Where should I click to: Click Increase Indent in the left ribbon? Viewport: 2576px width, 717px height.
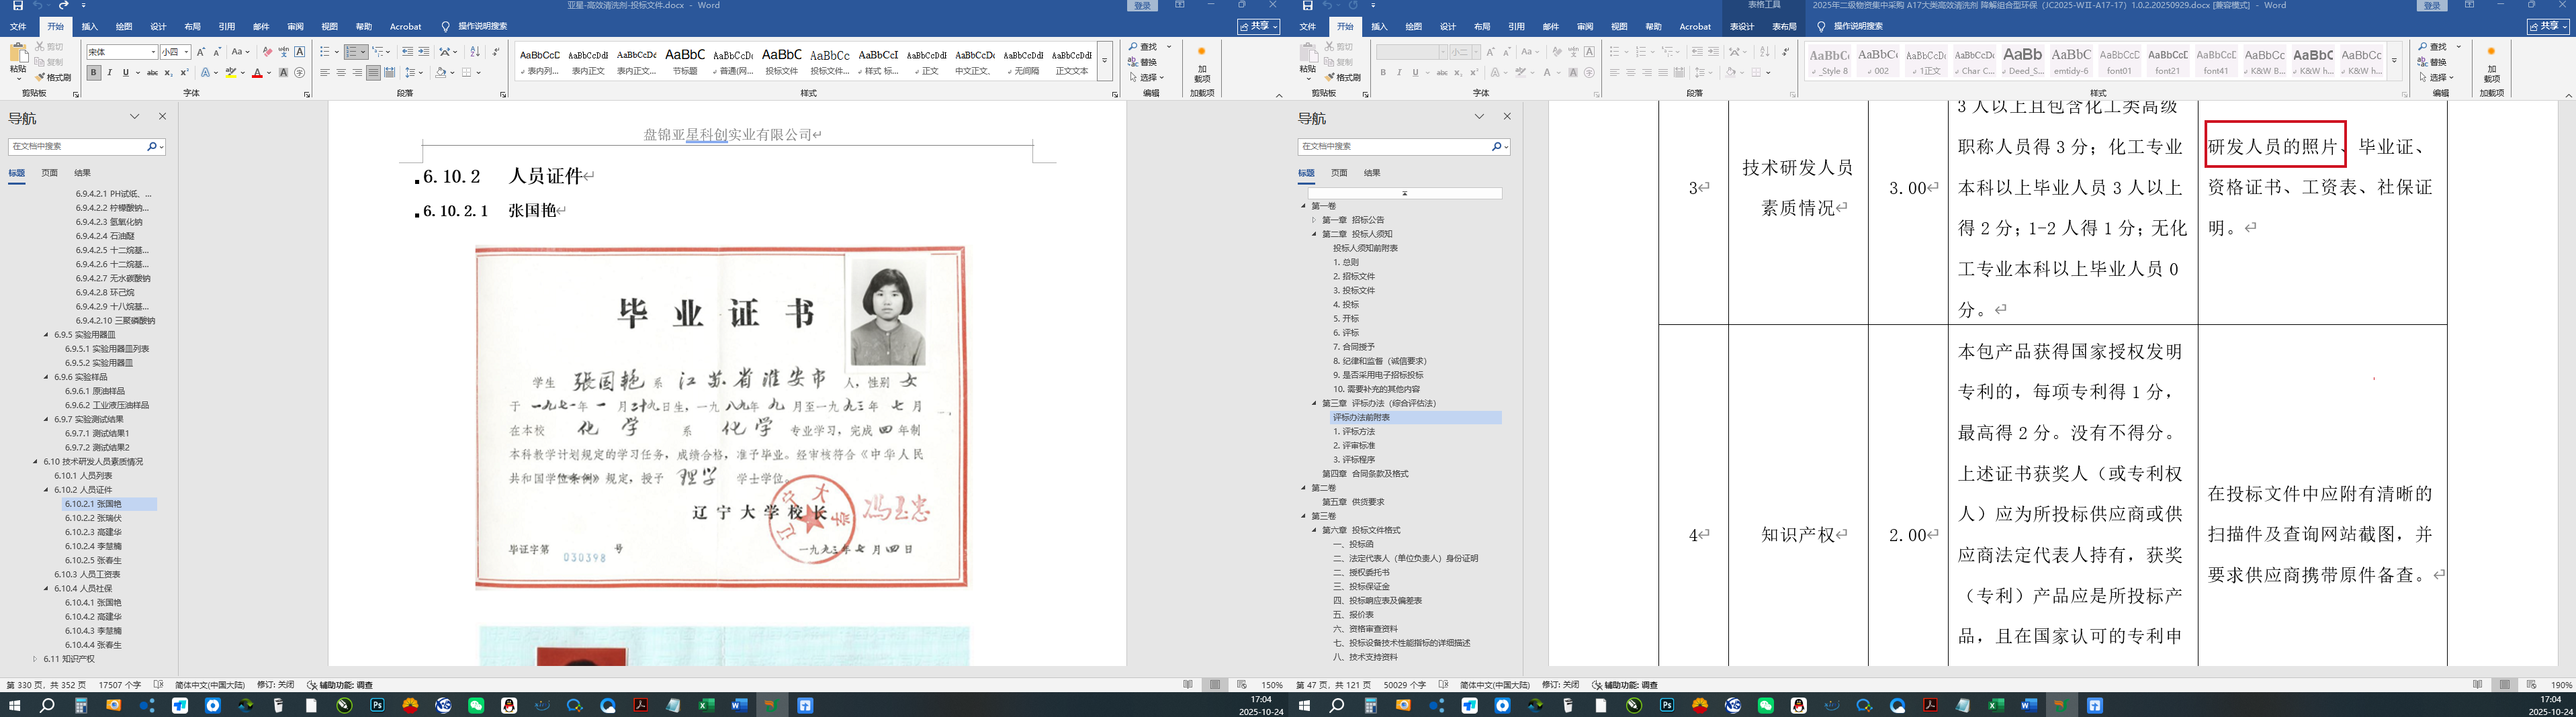(x=424, y=52)
